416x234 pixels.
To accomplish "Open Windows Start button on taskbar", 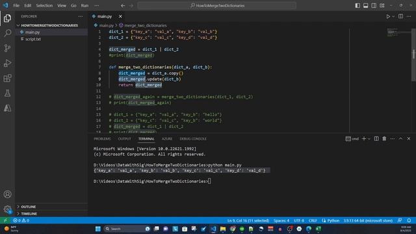I will tap(98, 229).
